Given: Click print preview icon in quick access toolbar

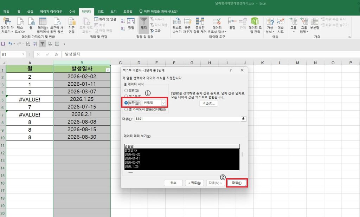Looking at the screenshot, I should click(x=28, y=44).
